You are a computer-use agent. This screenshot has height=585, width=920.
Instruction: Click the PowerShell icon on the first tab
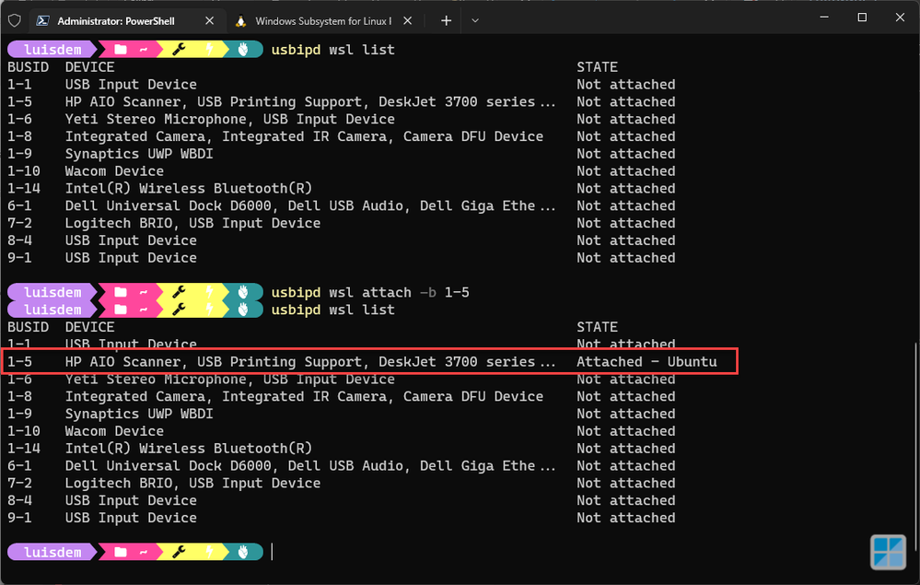tap(42, 20)
